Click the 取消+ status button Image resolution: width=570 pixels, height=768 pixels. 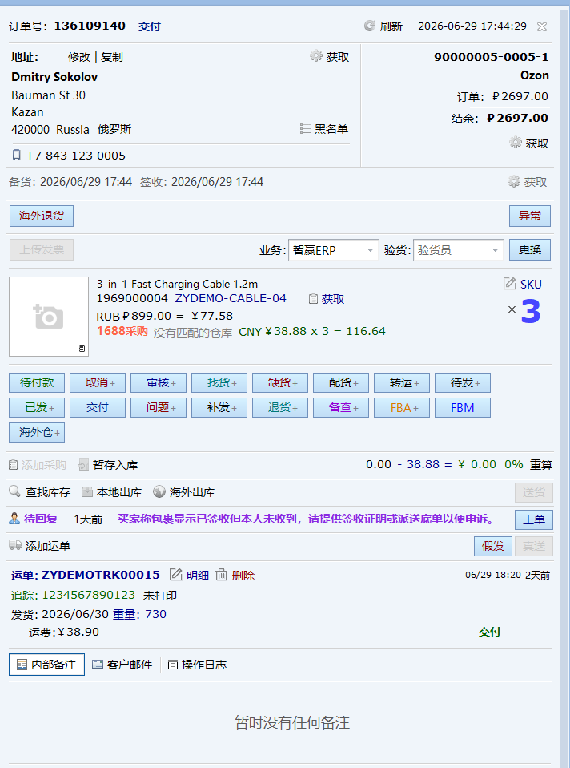(x=98, y=383)
